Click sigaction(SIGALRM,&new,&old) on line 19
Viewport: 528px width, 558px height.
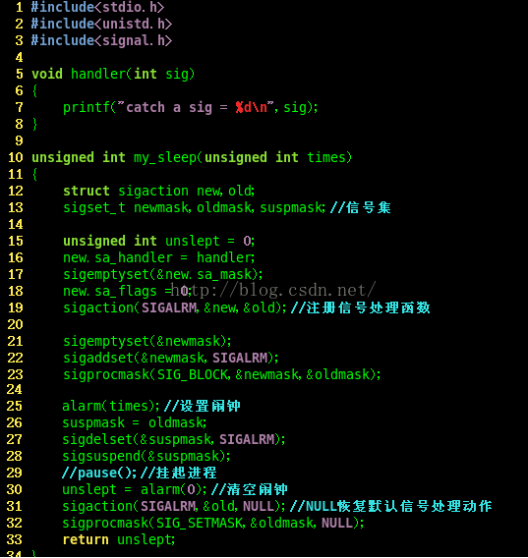pyautogui.click(x=175, y=307)
